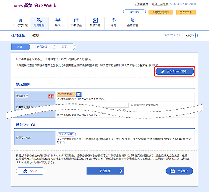This screenshot has height=192, width=209.
Task: Click the あいぎん がいためWeb logo
Action: point(35,6)
